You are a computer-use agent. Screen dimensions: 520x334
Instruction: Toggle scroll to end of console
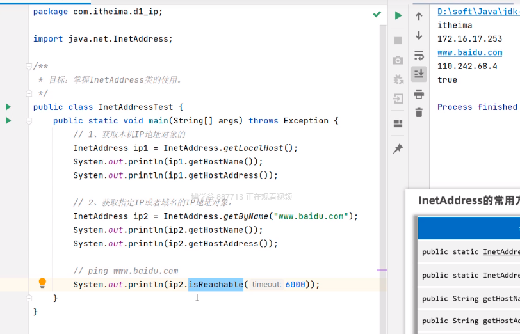click(419, 74)
